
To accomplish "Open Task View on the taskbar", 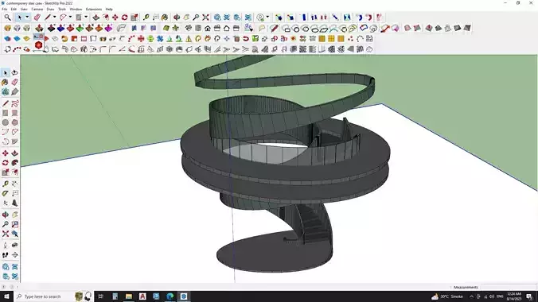I will [100, 296].
